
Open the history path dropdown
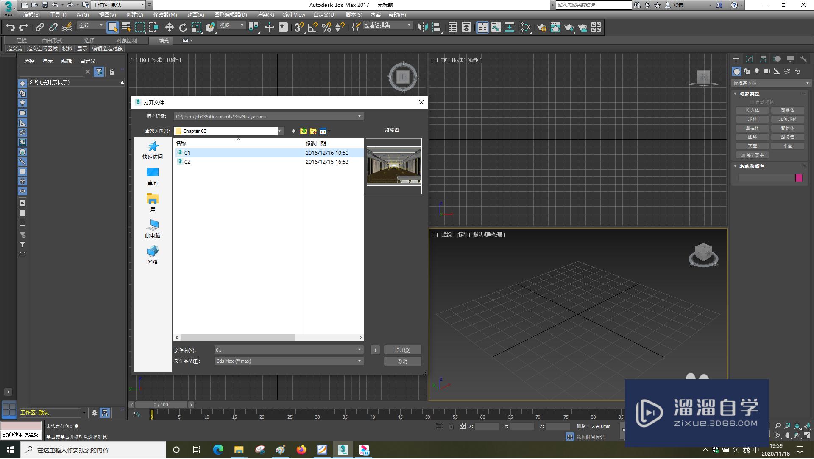(359, 117)
